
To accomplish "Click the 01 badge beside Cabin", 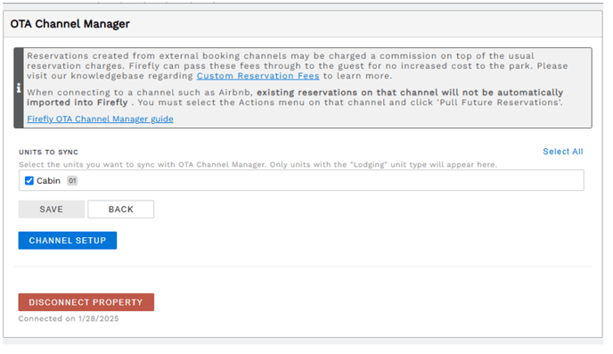I will [x=72, y=181].
